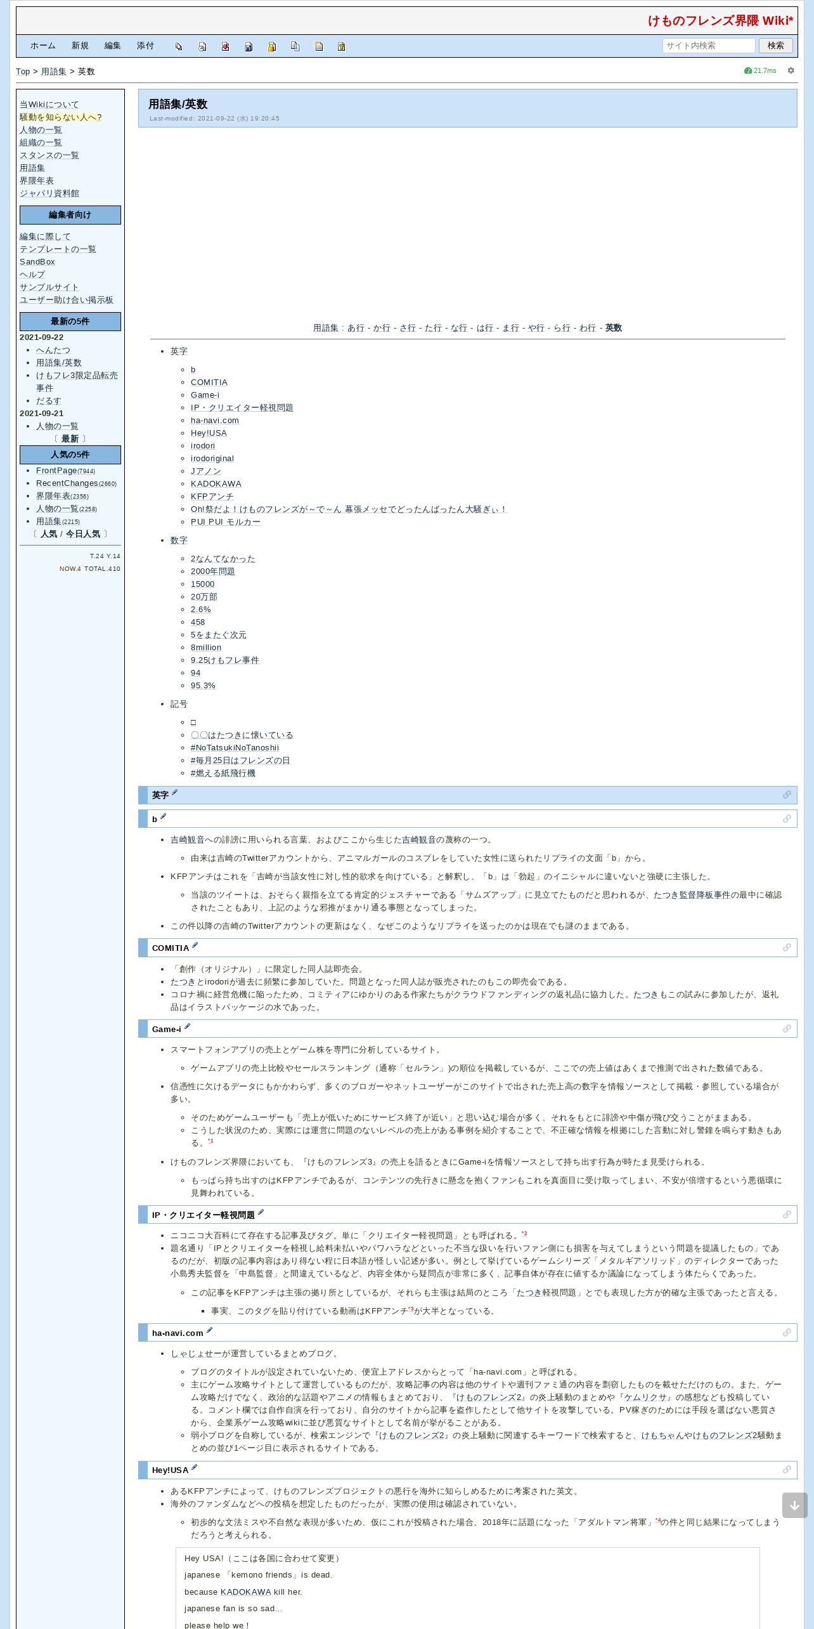This screenshot has width=814, height=1629.
Task: Click pencil edit icon beside b heading
Action: pos(163,816)
